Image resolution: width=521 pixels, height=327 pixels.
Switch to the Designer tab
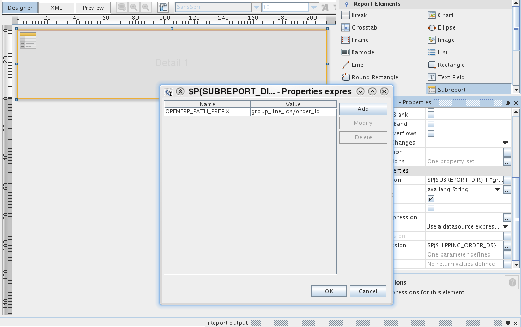[20, 8]
